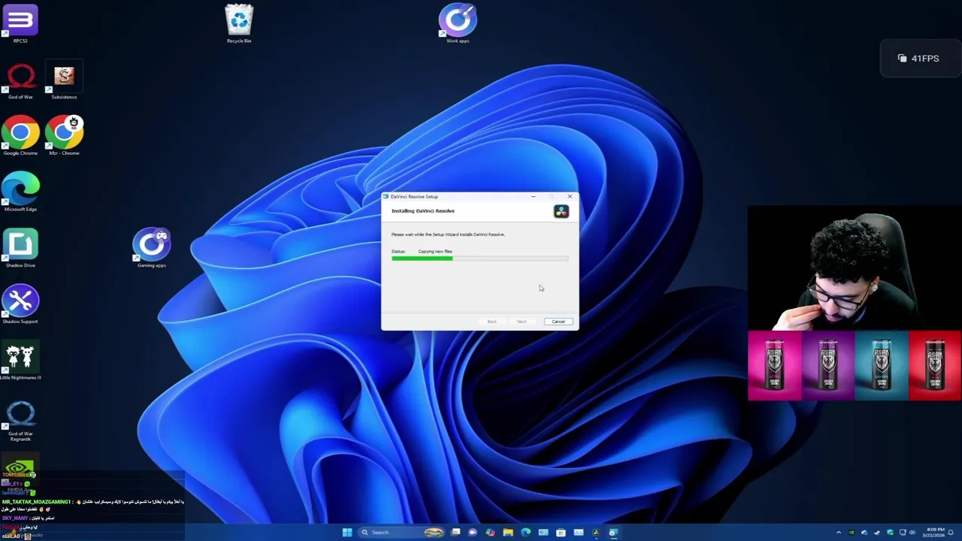The image size is (962, 541).
Task: Select the Mzr - Chrome profile shortcut
Action: 64,135
